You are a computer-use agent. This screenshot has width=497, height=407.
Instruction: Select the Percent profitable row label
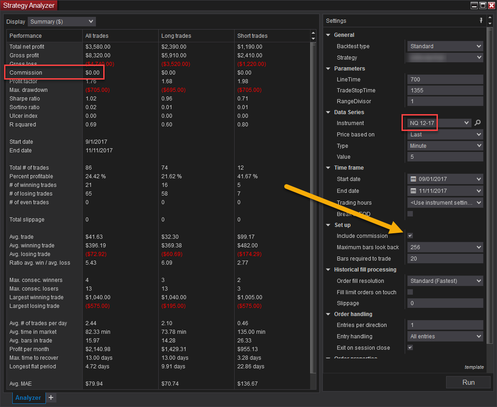coord(31,176)
